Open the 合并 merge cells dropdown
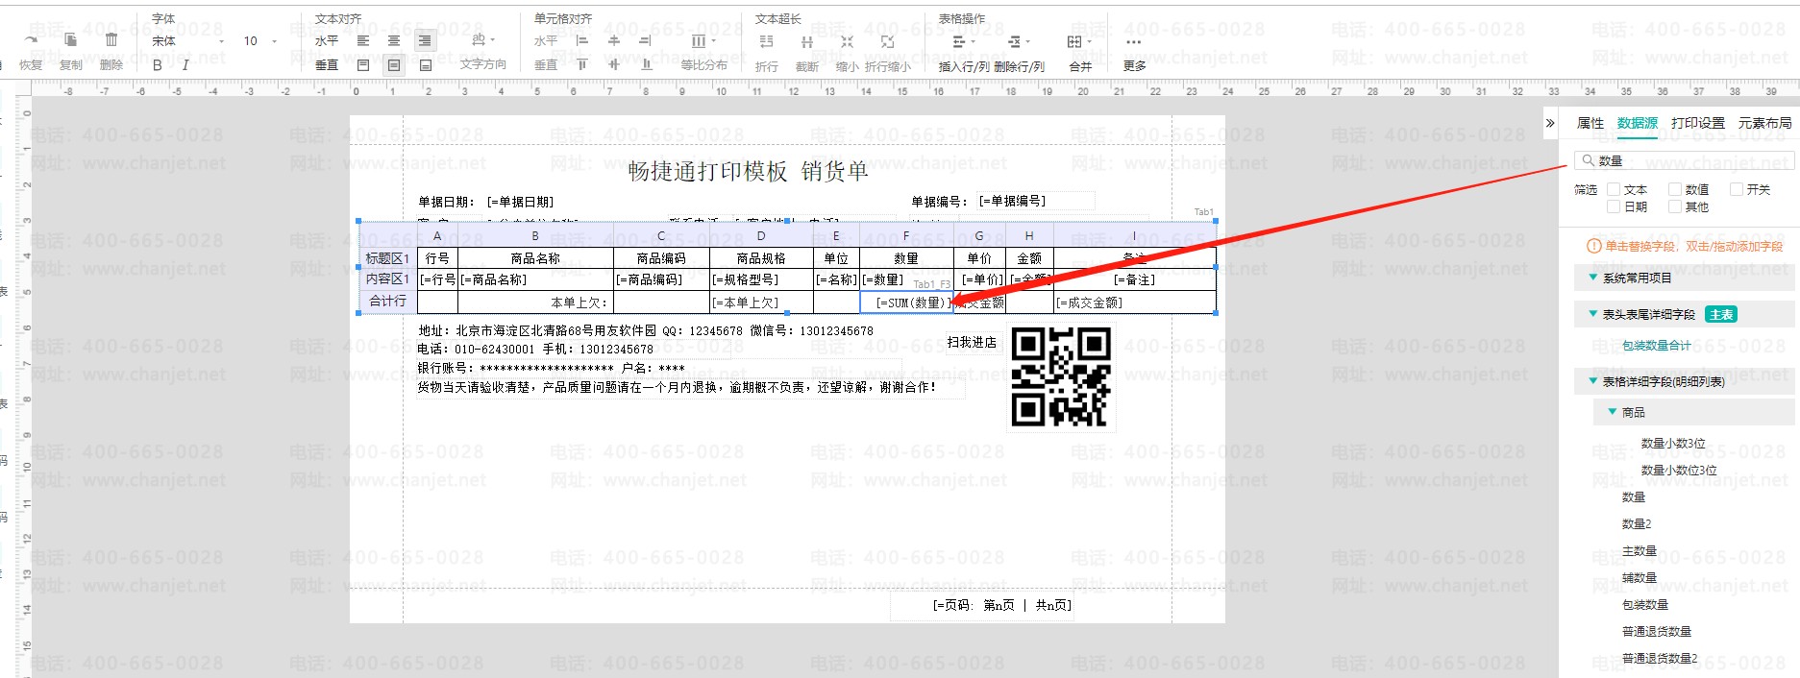Viewport: 1800px width, 678px height. [1080, 41]
